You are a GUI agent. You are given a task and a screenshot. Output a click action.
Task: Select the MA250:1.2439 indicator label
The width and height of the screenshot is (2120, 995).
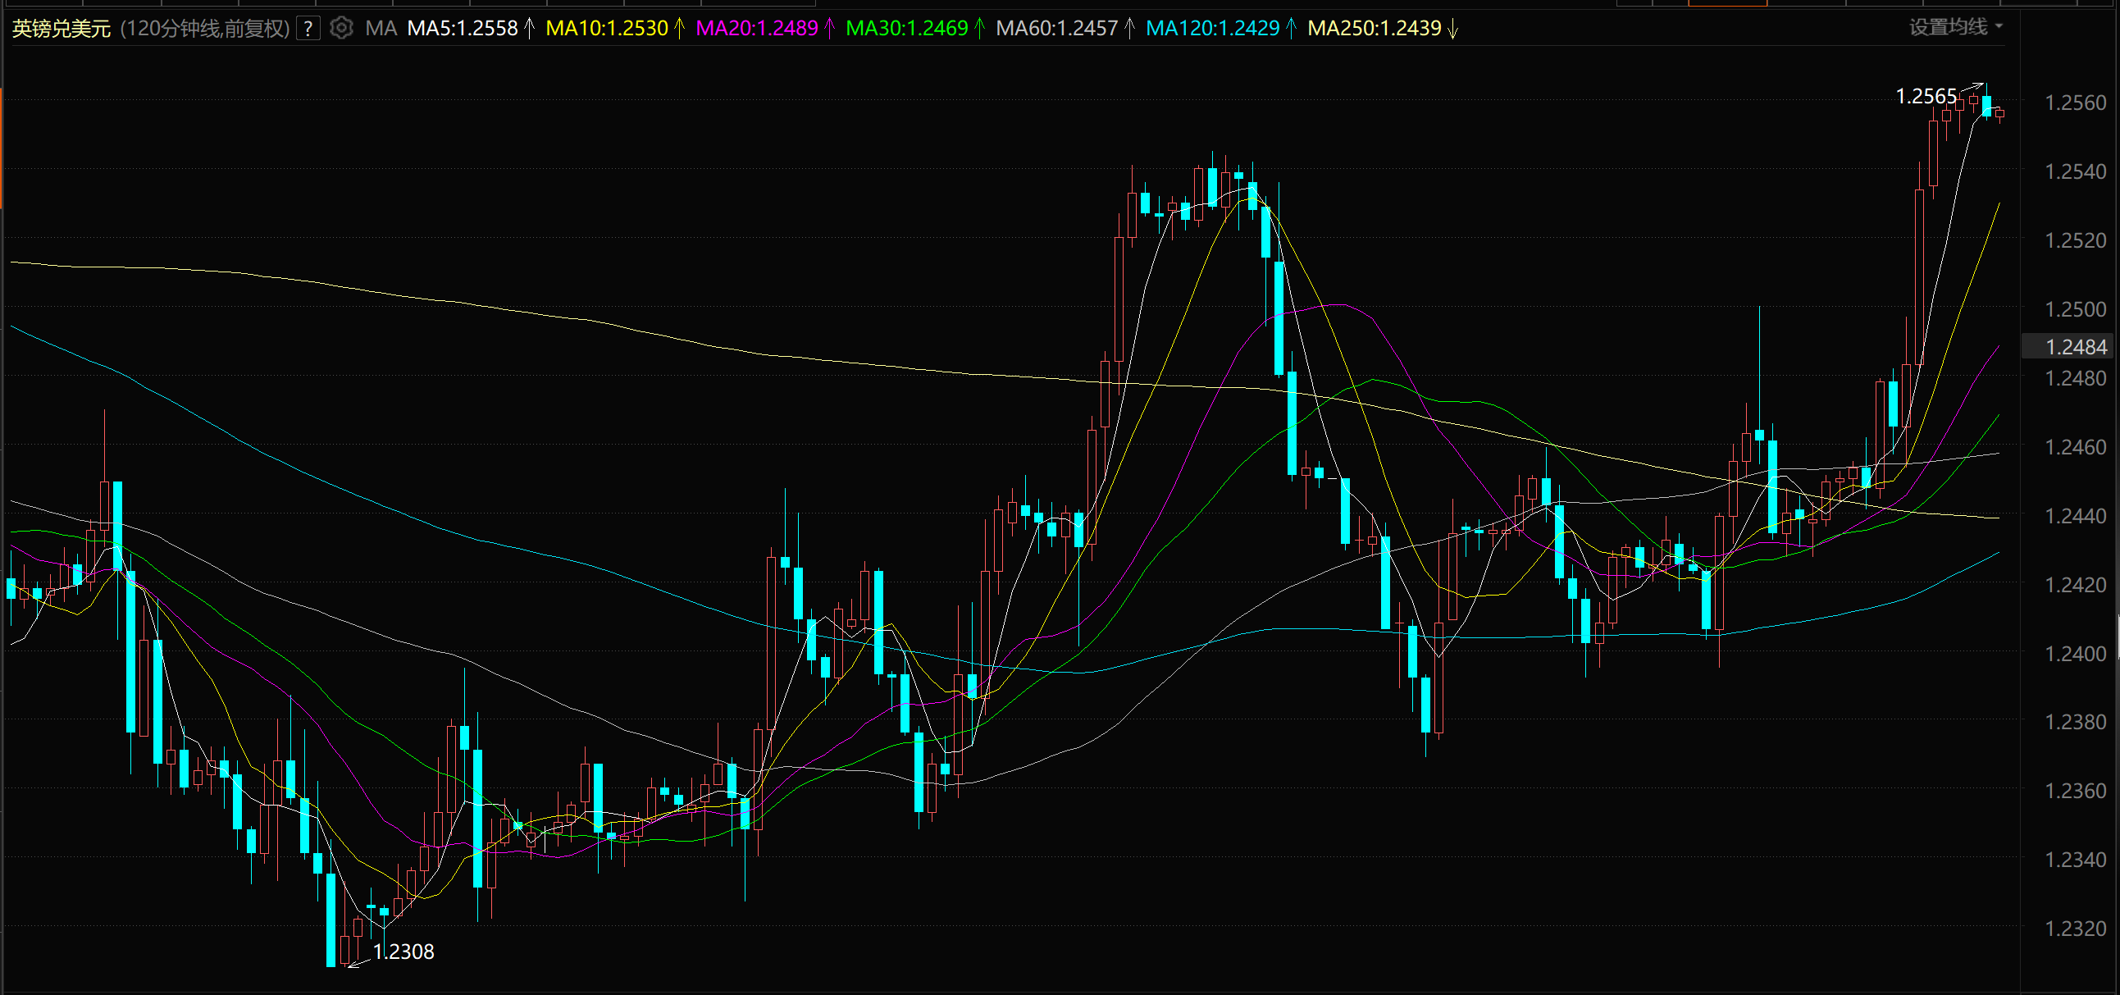1374,29
